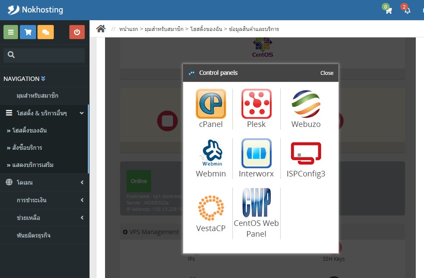Click the IPs label
This screenshot has height=278, width=424.
coord(192,259)
